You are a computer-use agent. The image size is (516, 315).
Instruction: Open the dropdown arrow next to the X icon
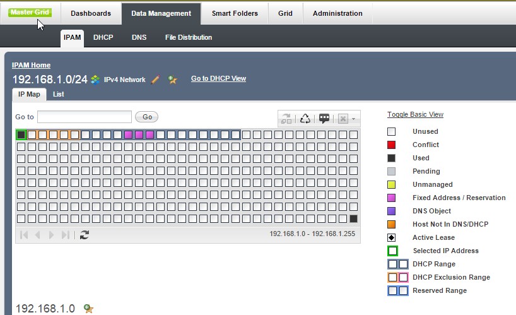(354, 118)
